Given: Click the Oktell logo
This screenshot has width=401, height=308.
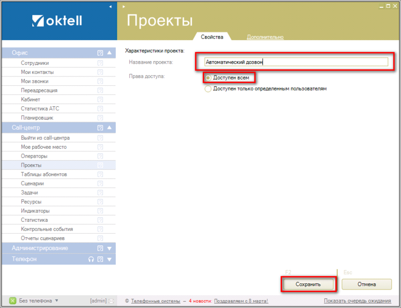Looking at the screenshot, I should (x=57, y=21).
